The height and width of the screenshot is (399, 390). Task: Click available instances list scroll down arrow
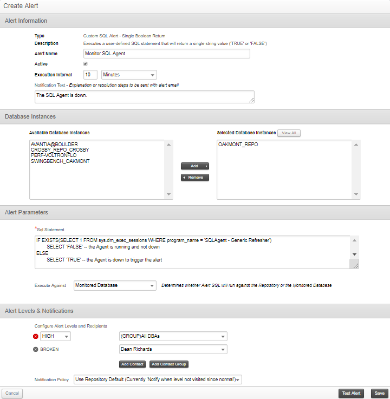[169, 194]
